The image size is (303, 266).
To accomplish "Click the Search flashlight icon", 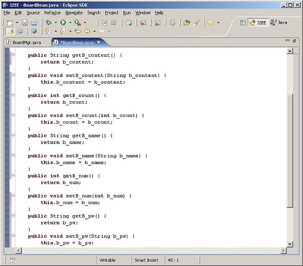I will coord(197,23).
